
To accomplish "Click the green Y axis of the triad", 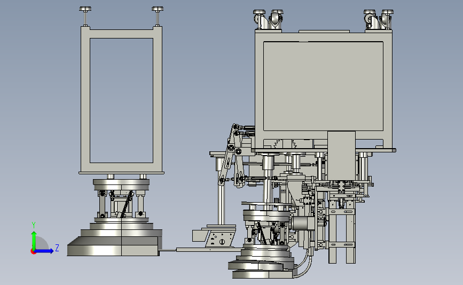I will 34,241.
